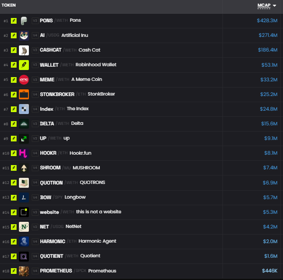Click the $9.1M market cap value
Image resolution: width=283 pixels, height=280 pixels.
pyautogui.click(x=271, y=139)
